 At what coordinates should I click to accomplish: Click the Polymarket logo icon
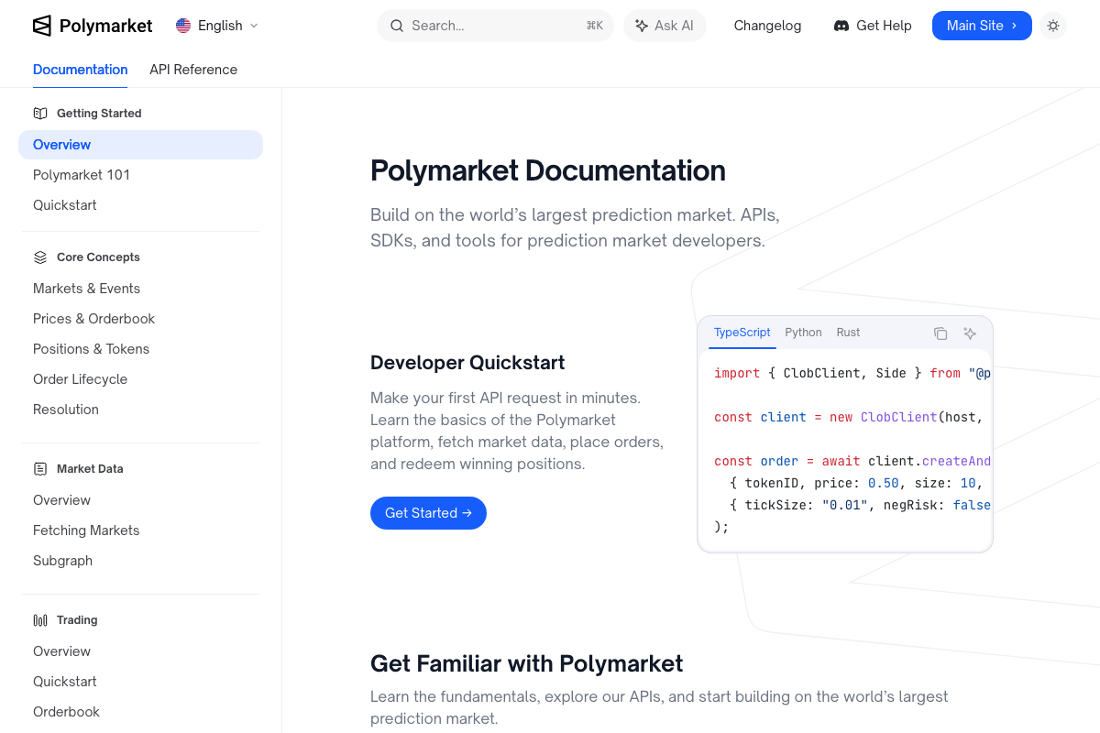pyautogui.click(x=42, y=26)
